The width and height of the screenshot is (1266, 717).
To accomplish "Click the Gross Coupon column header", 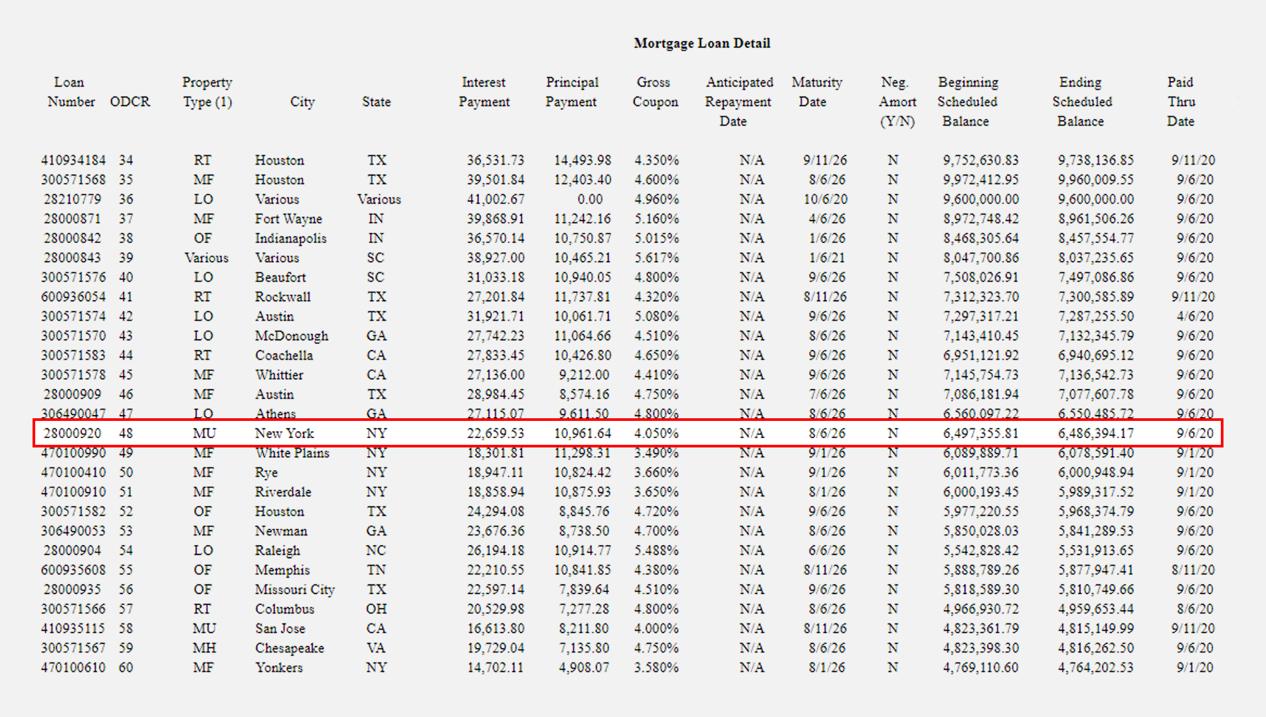I will pyautogui.click(x=655, y=92).
